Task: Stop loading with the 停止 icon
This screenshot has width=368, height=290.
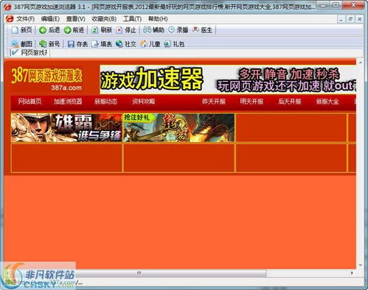Action: (119, 30)
